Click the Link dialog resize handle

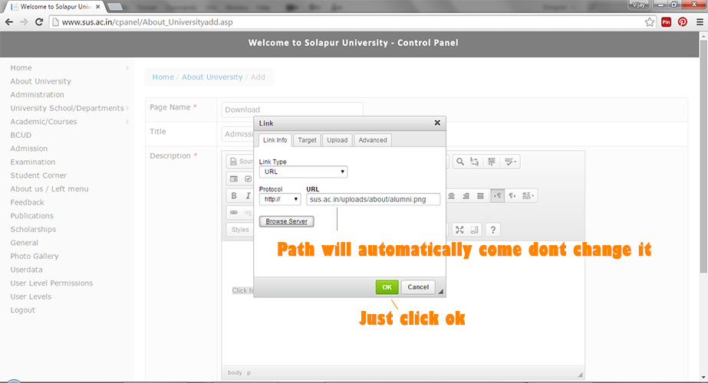(x=441, y=291)
